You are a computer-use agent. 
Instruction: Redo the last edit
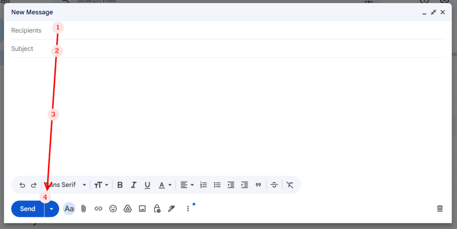pyautogui.click(x=34, y=185)
